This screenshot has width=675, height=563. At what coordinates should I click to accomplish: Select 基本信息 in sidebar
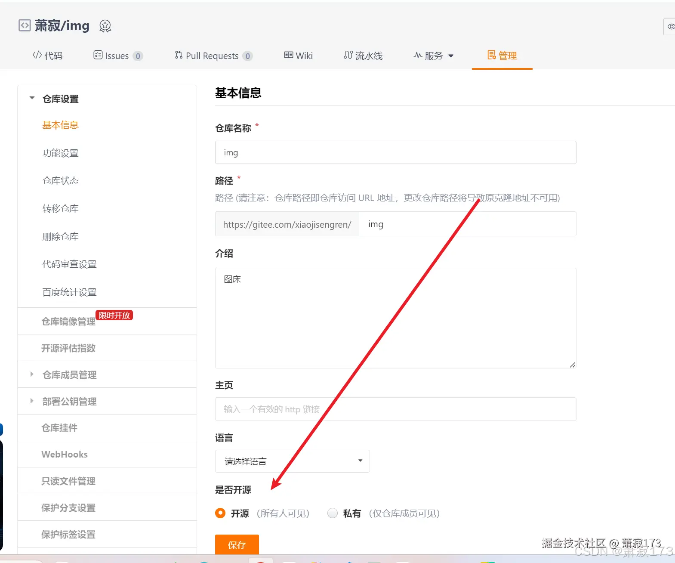60,125
